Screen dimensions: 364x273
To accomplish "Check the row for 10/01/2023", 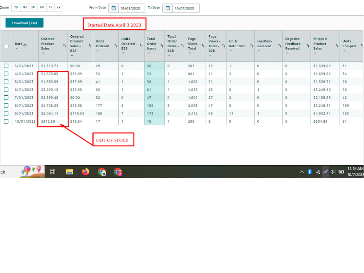I will point(6,121).
